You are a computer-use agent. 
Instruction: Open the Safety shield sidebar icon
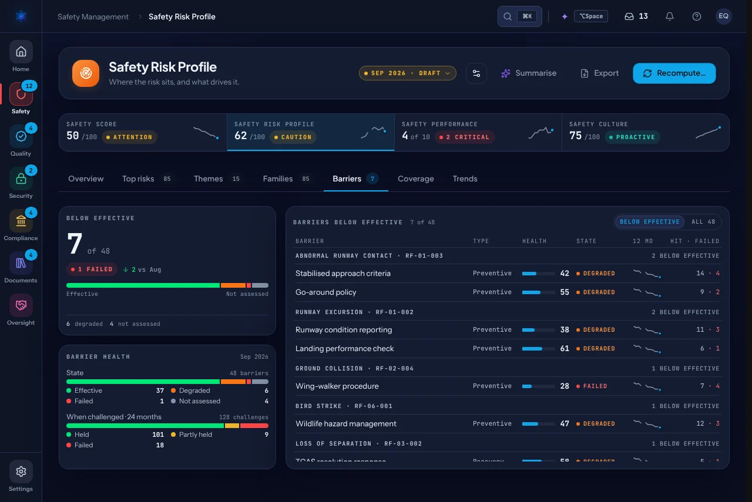[x=21, y=94]
